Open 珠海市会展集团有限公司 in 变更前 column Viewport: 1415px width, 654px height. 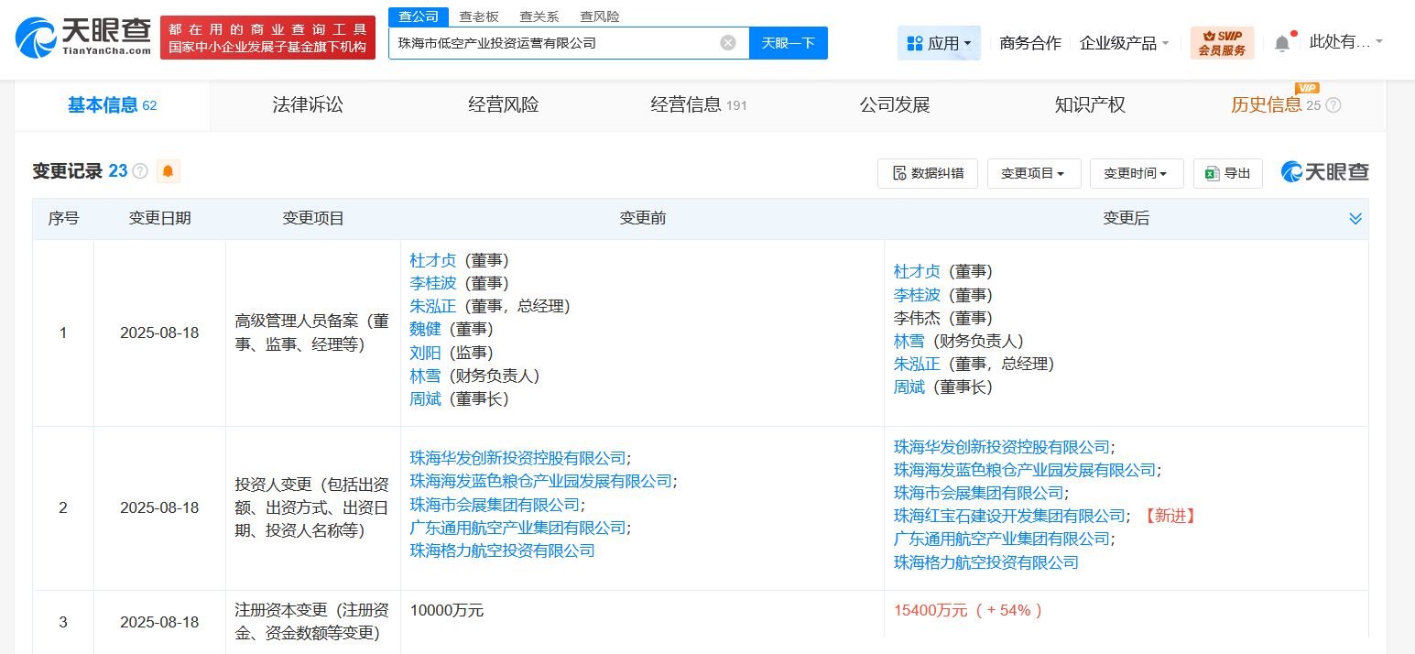(495, 505)
